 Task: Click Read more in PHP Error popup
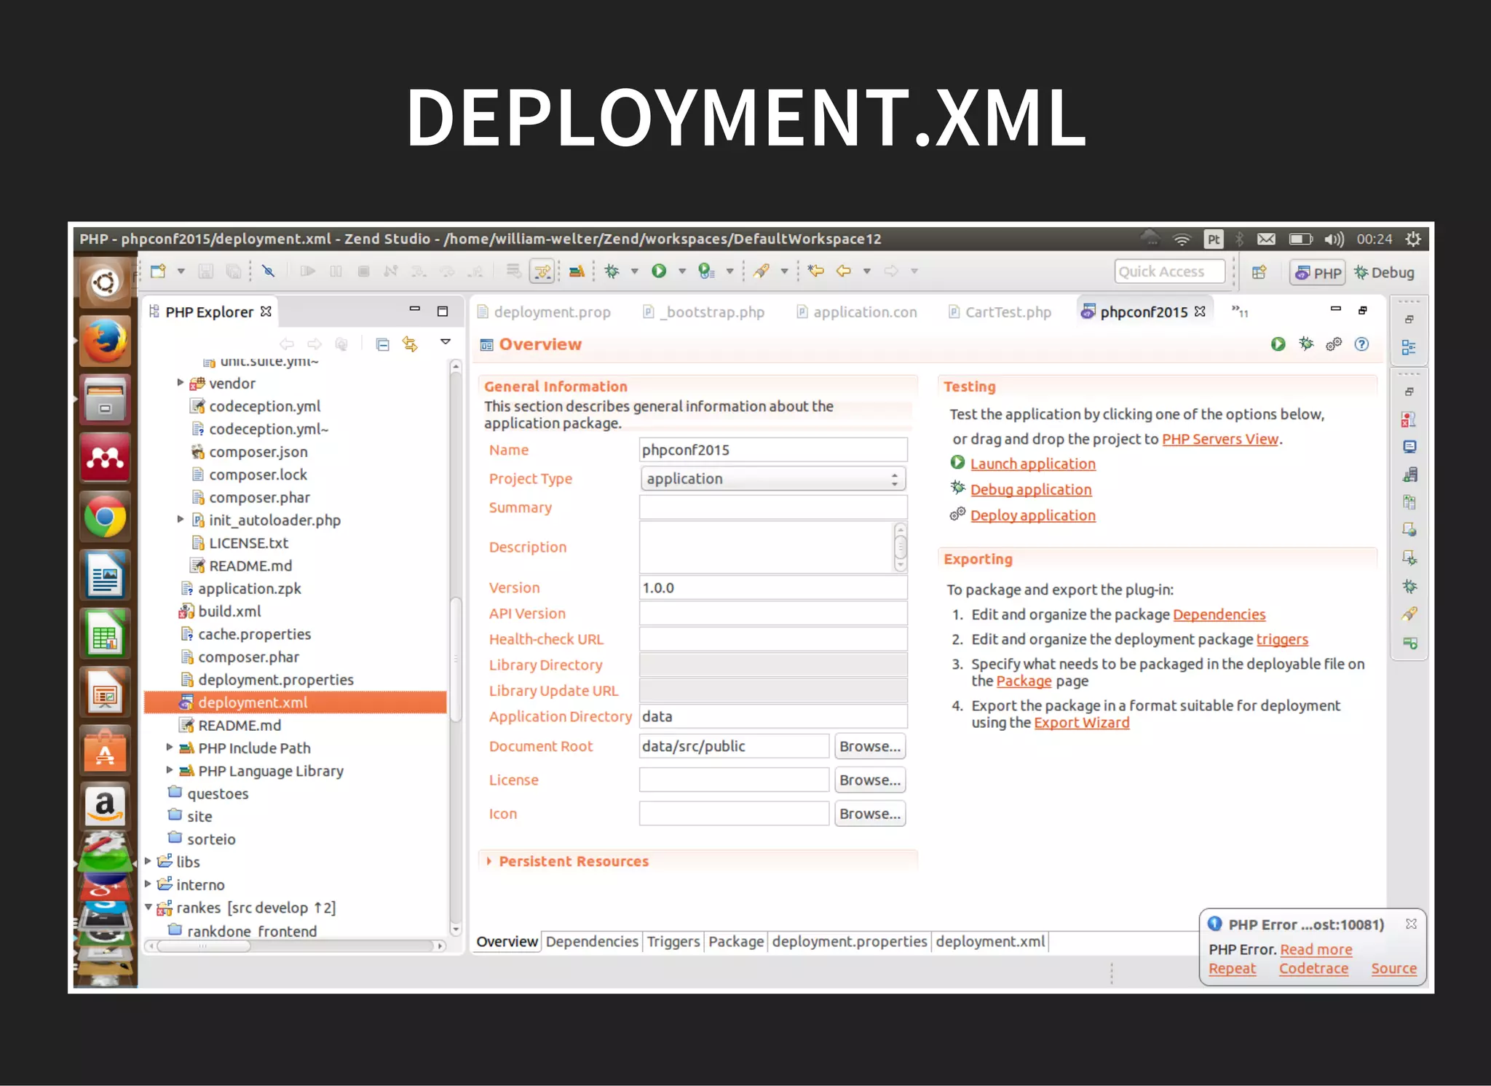pyautogui.click(x=1316, y=949)
